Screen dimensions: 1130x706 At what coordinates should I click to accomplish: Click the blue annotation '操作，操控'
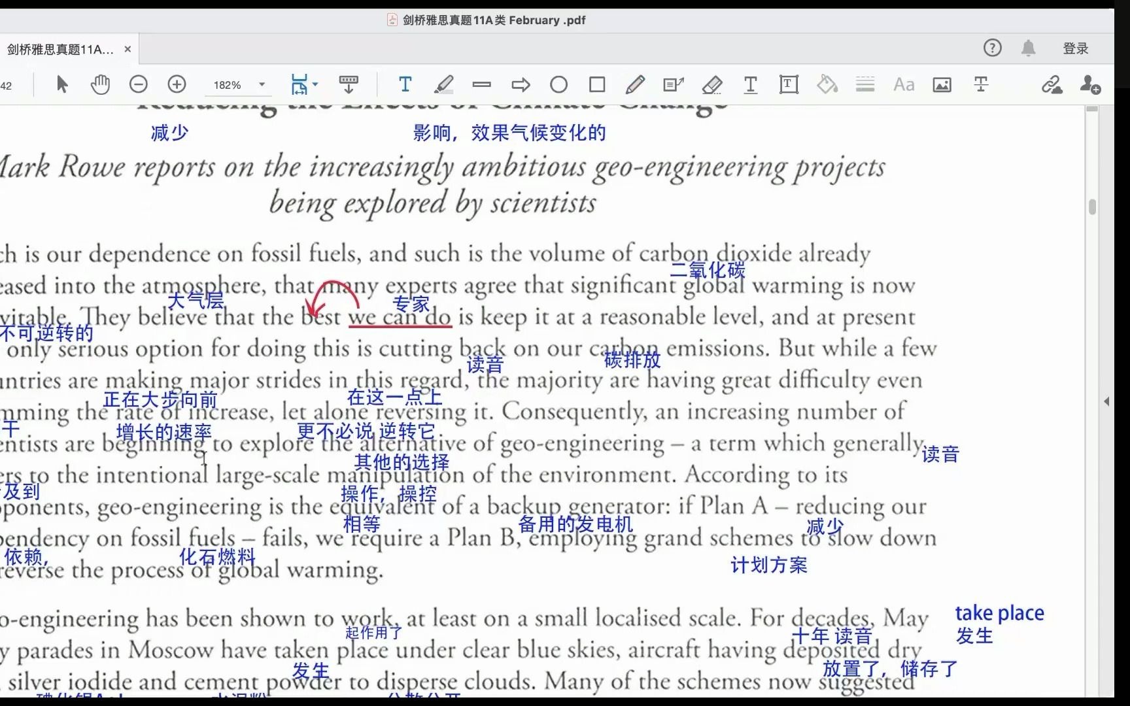[388, 494]
